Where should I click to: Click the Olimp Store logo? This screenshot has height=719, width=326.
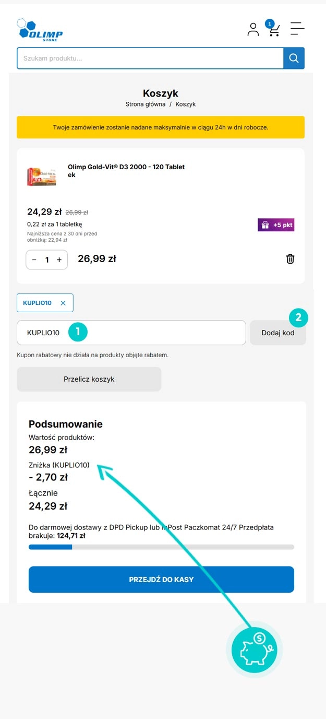click(40, 30)
